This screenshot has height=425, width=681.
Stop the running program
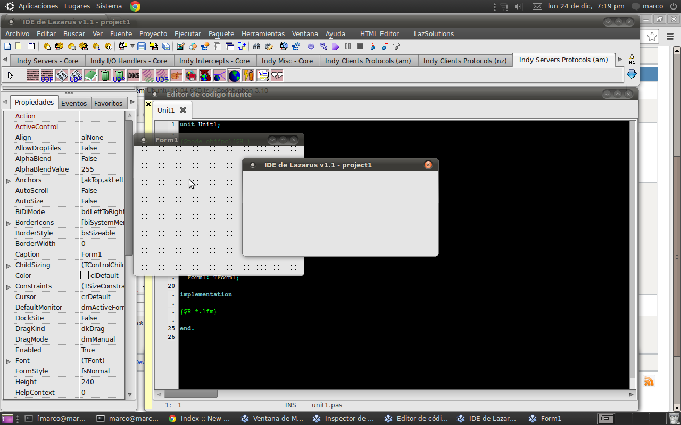pos(360,46)
